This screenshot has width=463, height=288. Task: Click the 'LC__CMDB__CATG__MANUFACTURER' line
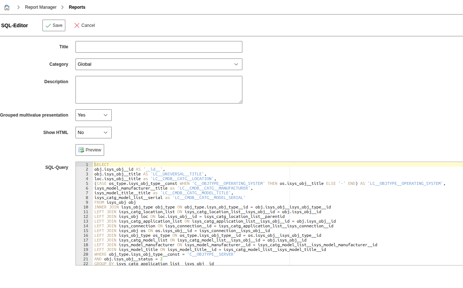[173, 188]
